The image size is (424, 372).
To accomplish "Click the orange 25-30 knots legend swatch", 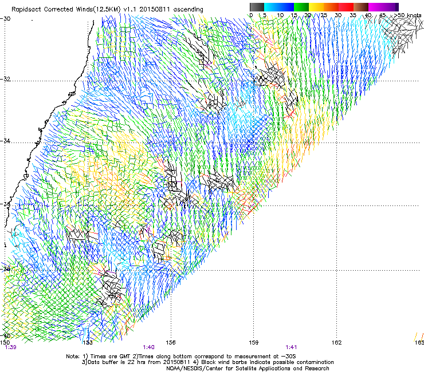I will pos(331,7).
